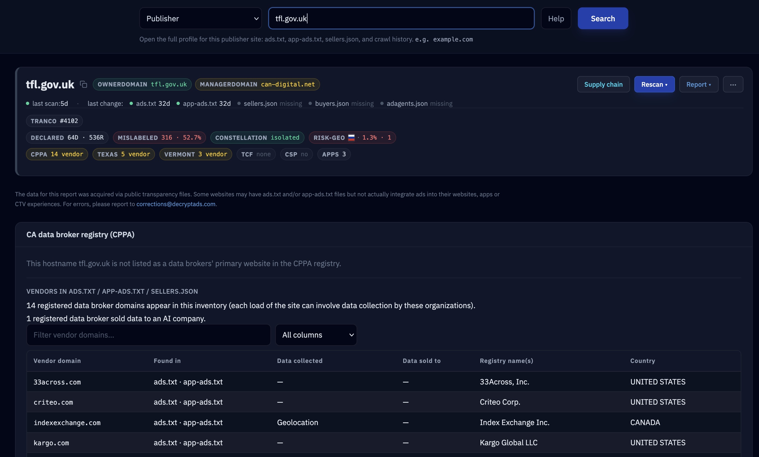The image size is (759, 457).
Task: Click the CANADA country cell
Action: pos(645,423)
